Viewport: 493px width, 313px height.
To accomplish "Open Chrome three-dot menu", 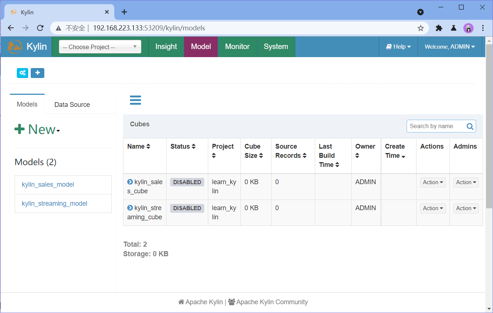I will [483, 28].
